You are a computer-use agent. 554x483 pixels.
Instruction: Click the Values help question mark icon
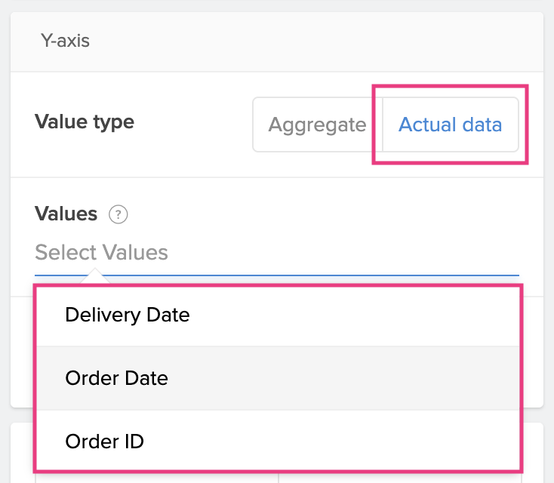click(x=118, y=215)
